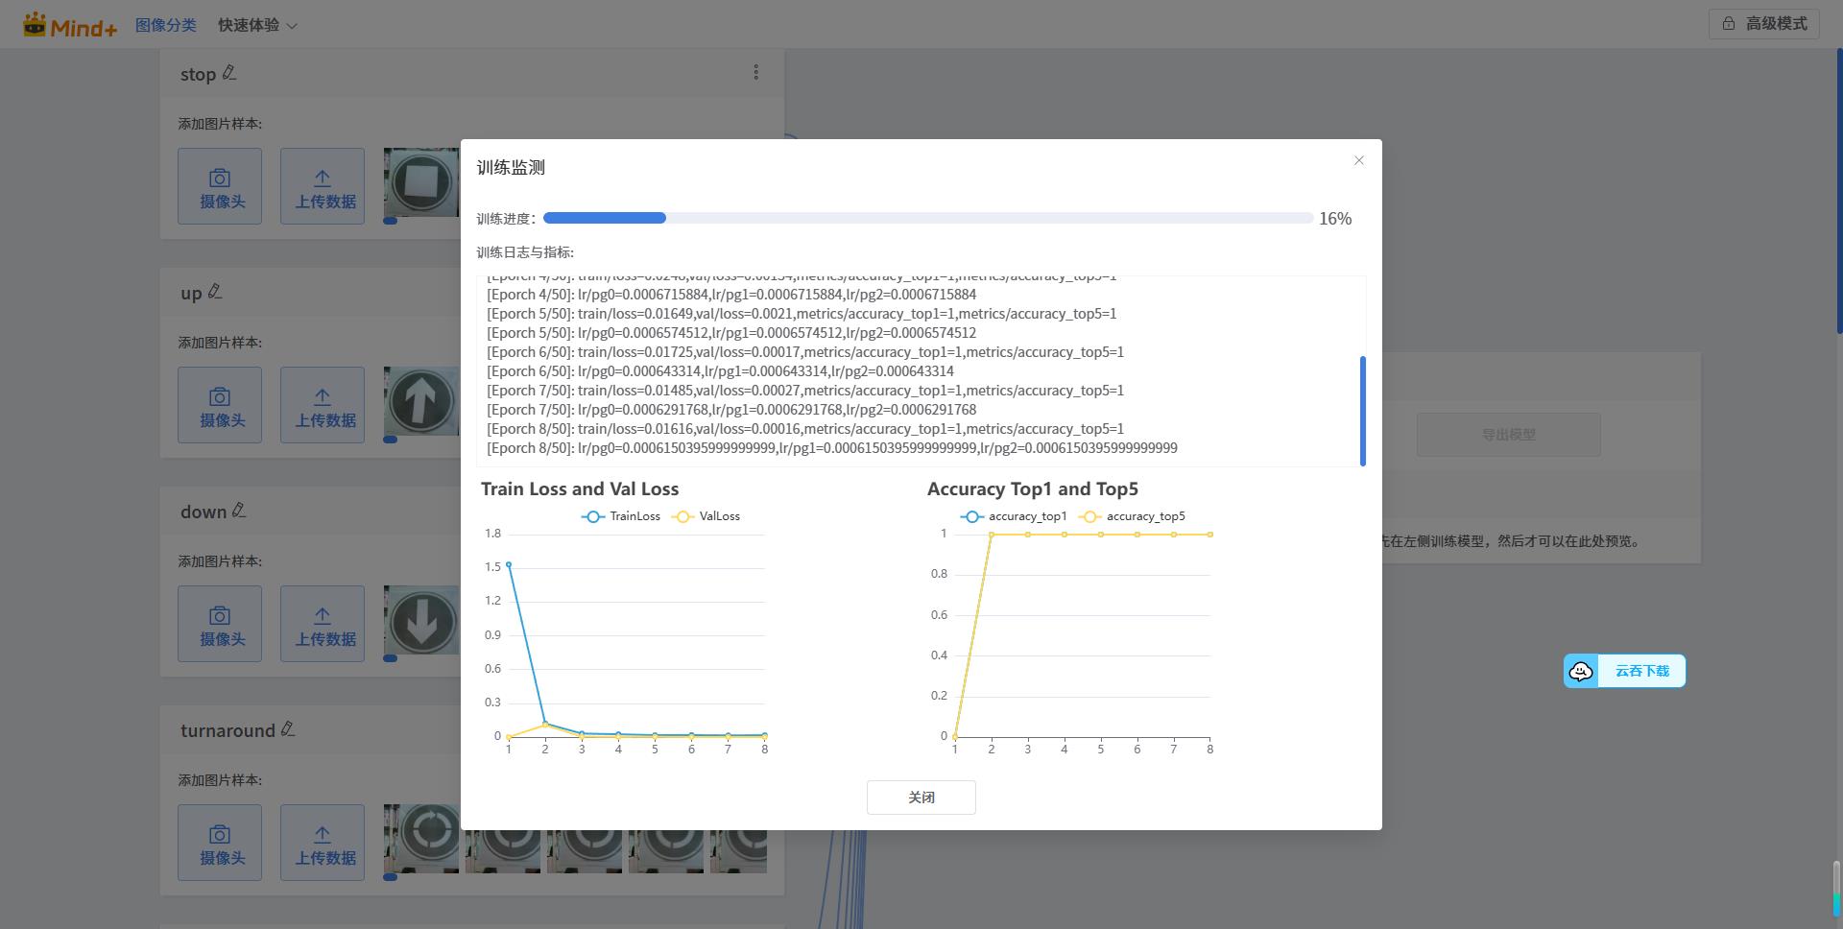This screenshot has height=929, width=1843.
Task: Click 摄像头 camera button for stop class
Action: tap(220, 186)
